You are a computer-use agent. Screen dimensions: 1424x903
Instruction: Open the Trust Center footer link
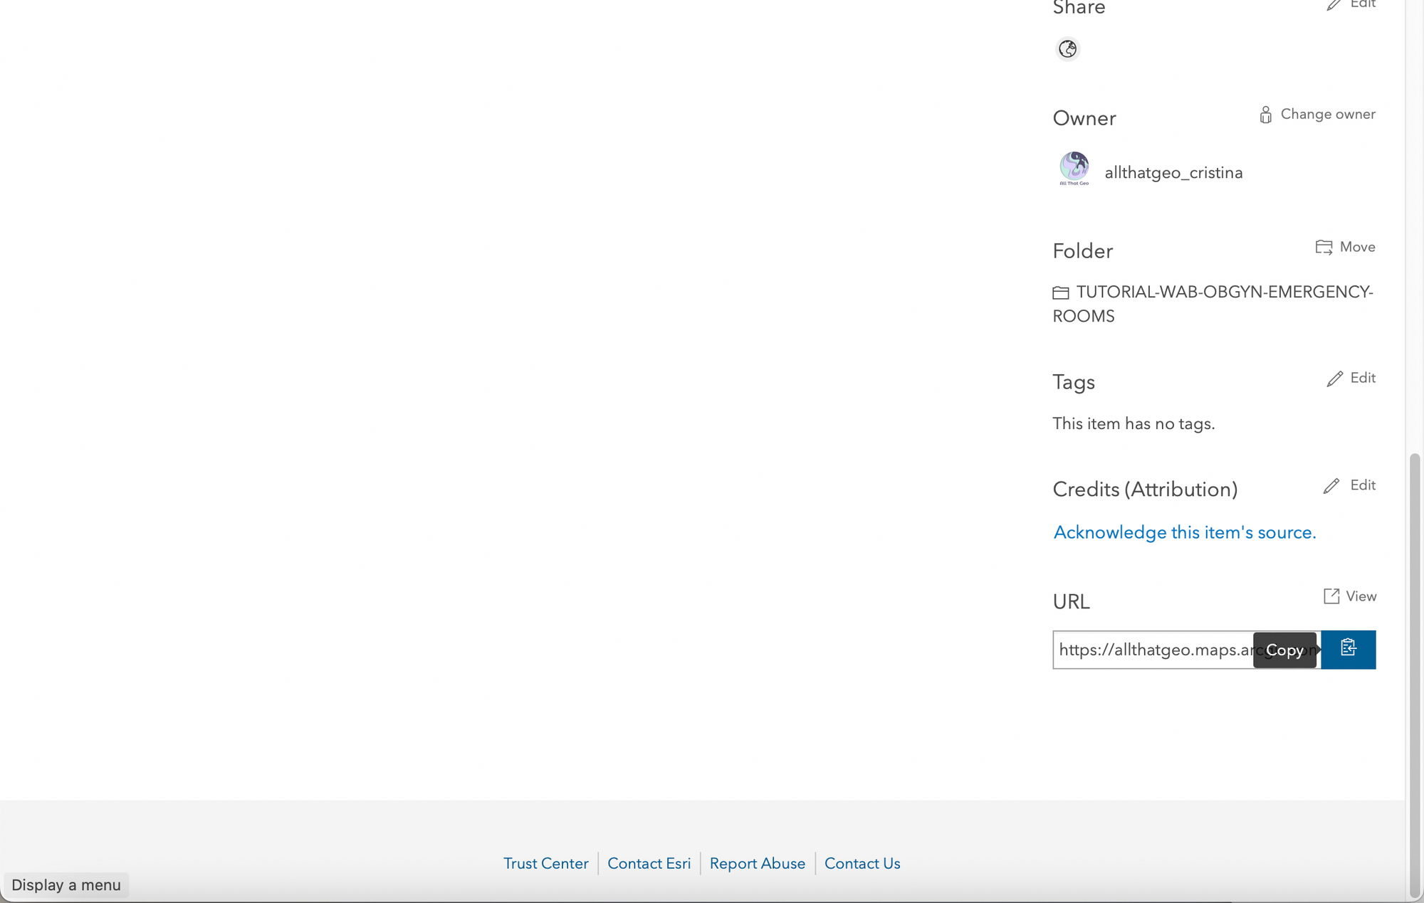[x=545, y=863]
